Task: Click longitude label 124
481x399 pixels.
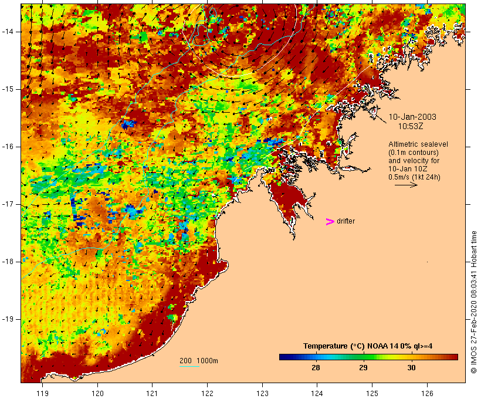Action: tap(317, 393)
